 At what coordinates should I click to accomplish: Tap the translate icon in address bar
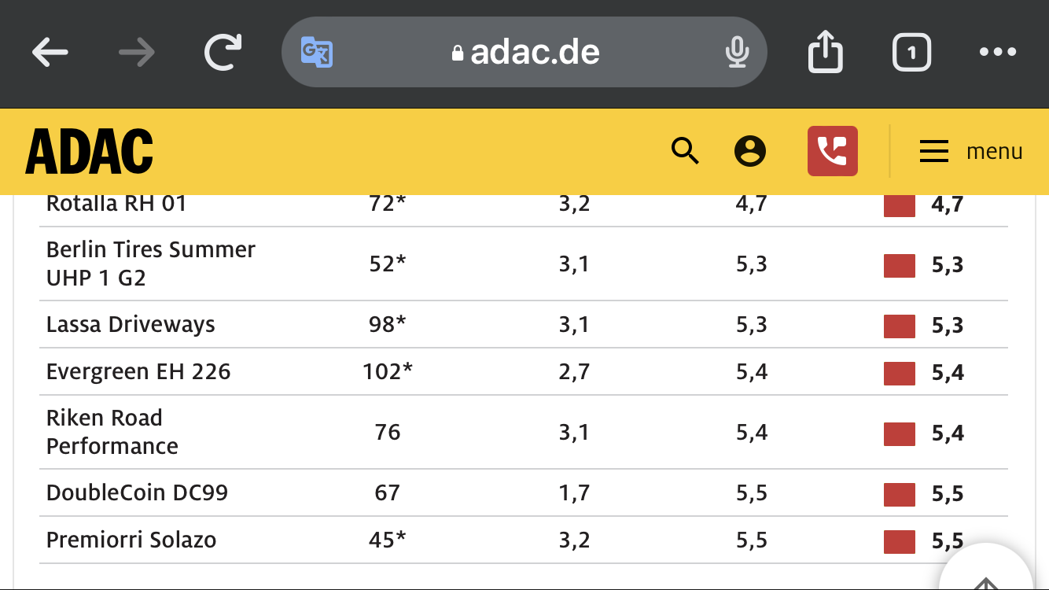[x=316, y=52]
